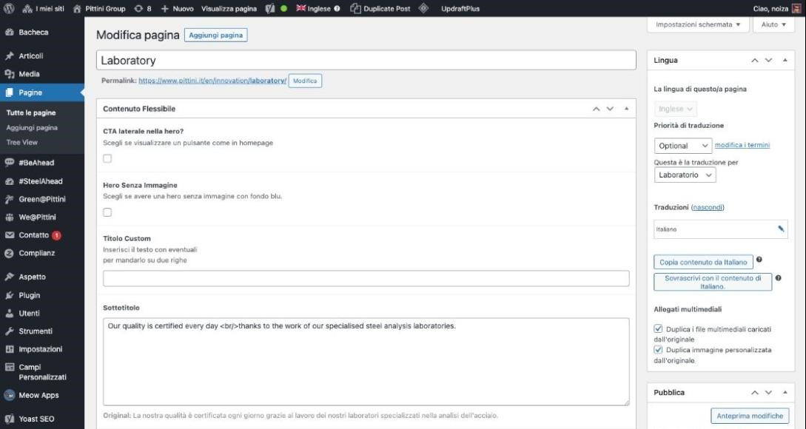This screenshot has width=806, height=429.
Task: Collapse the Contenuto Flessibile panel
Action: [624, 108]
